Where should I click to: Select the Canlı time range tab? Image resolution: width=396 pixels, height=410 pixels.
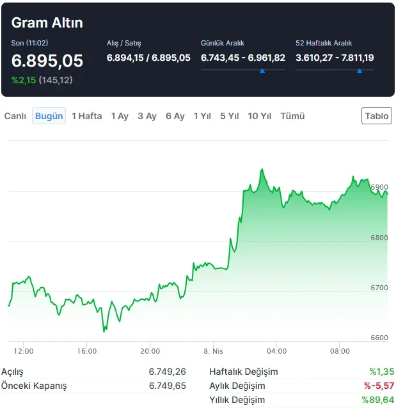point(15,116)
